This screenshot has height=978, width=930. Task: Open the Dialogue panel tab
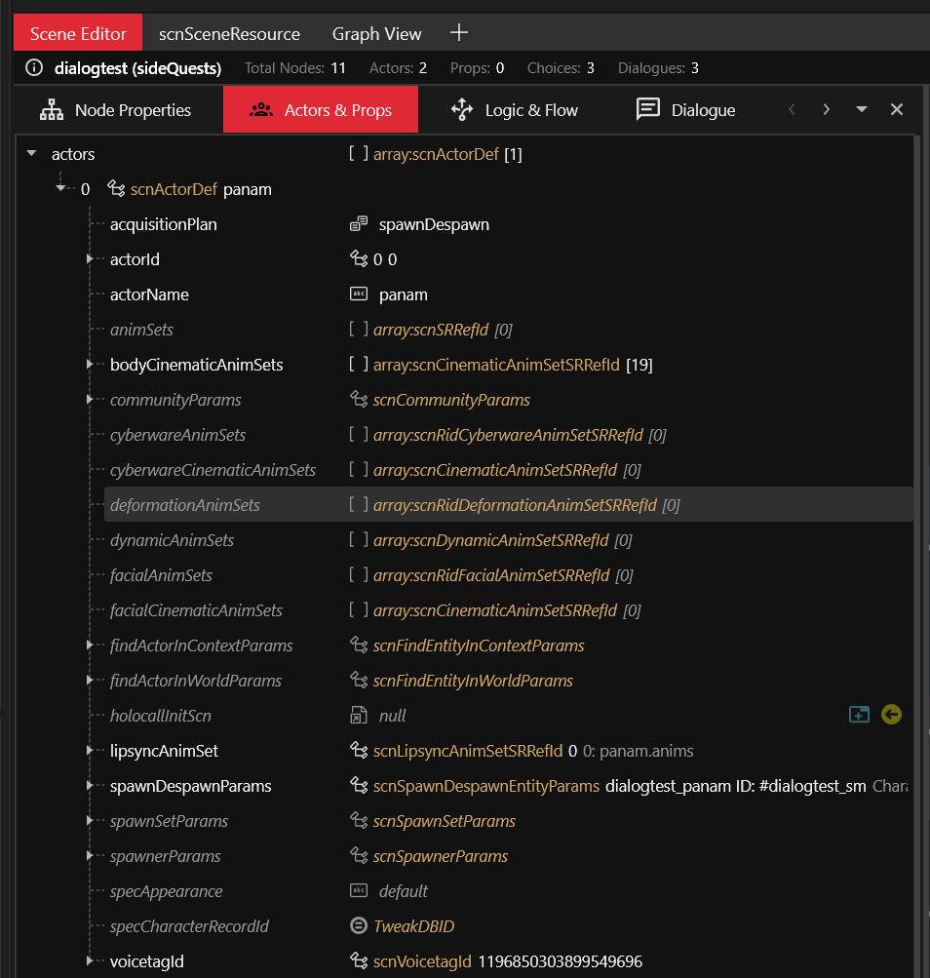[x=685, y=109]
